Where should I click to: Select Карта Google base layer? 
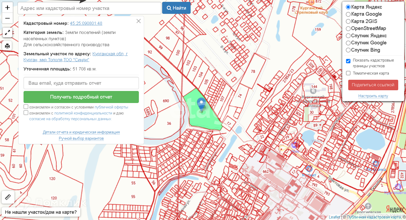pyautogui.click(x=348, y=14)
